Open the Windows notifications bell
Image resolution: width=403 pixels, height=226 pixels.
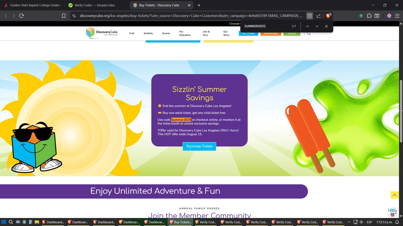tap(397, 222)
